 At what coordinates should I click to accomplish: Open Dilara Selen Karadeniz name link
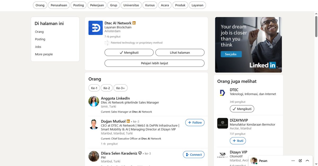(x=119, y=153)
